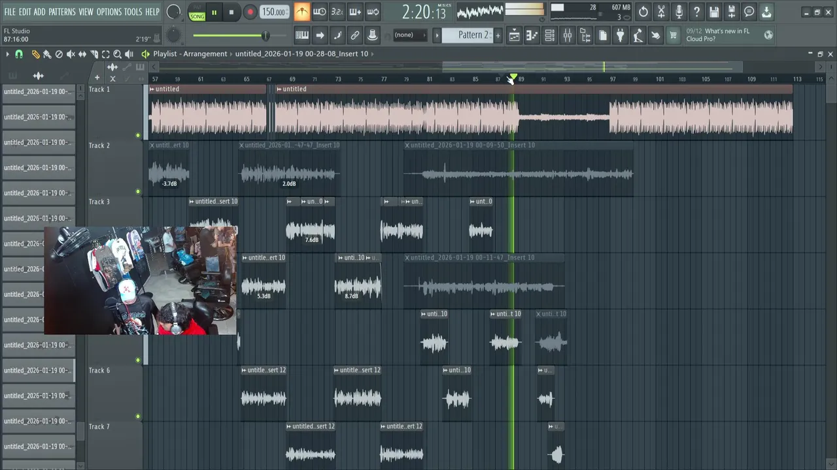Toggle wait for input before recording
The width and height of the screenshot is (837, 470).
click(319, 12)
